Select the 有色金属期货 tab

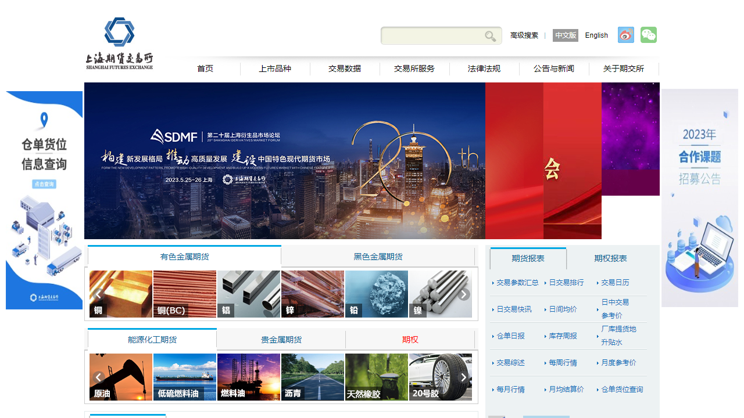[184, 256]
